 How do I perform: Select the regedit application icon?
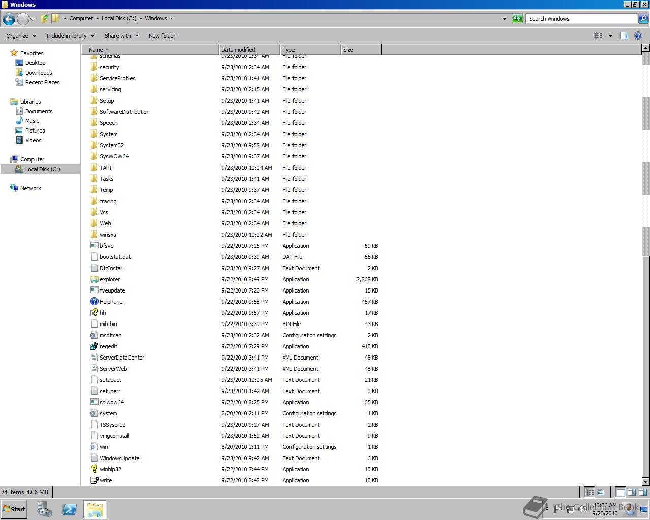tap(94, 346)
